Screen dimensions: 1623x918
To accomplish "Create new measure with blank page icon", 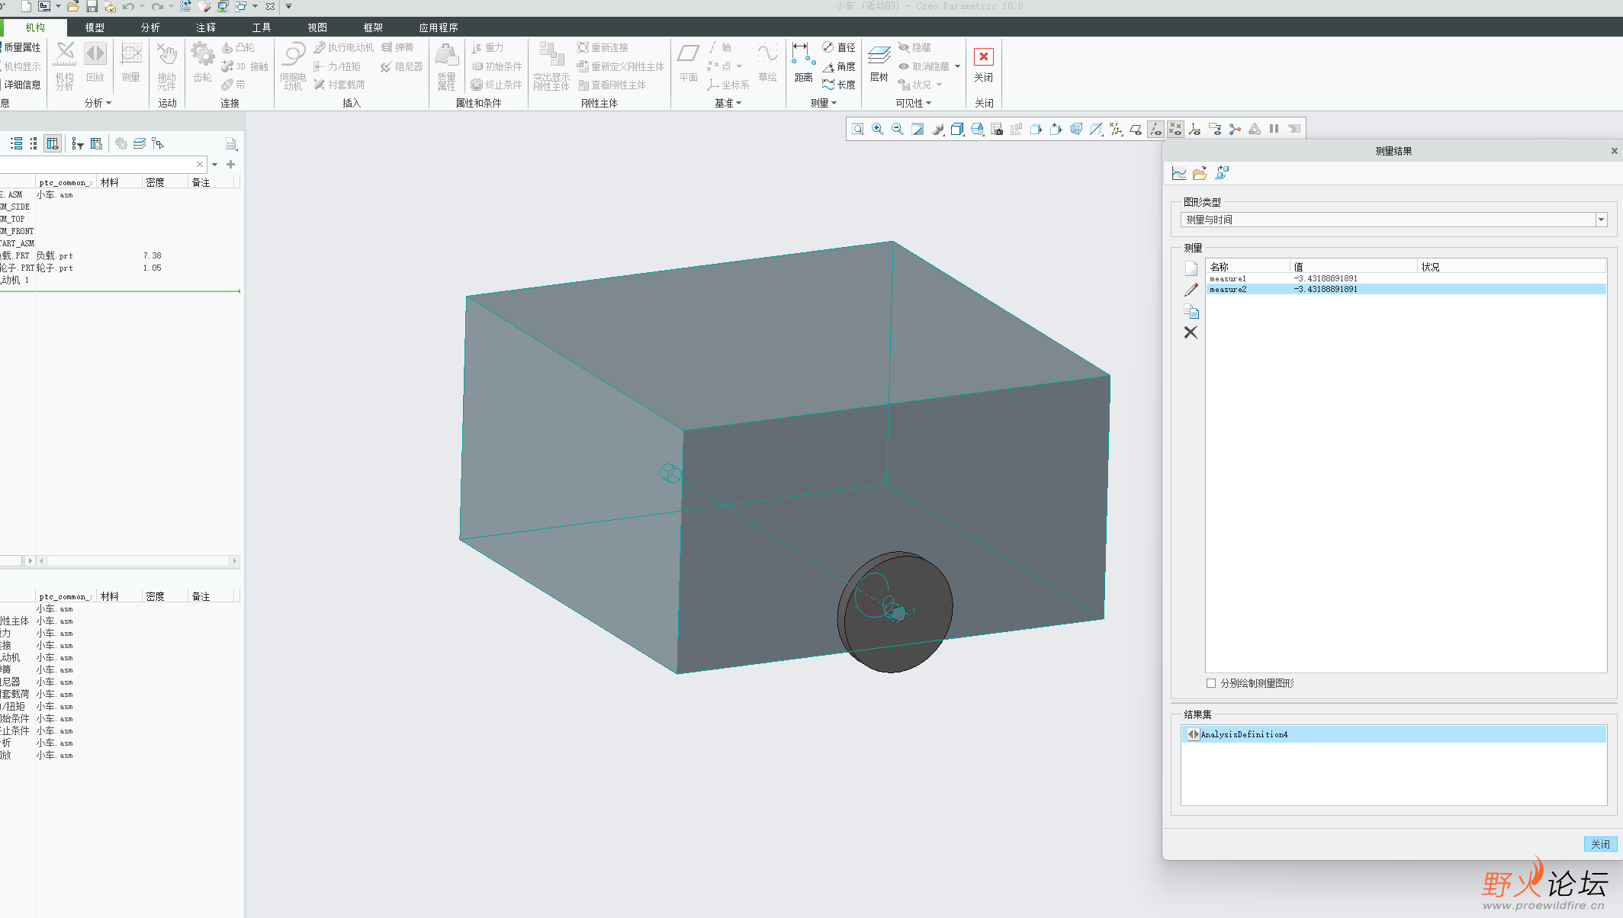I will point(1191,268).
